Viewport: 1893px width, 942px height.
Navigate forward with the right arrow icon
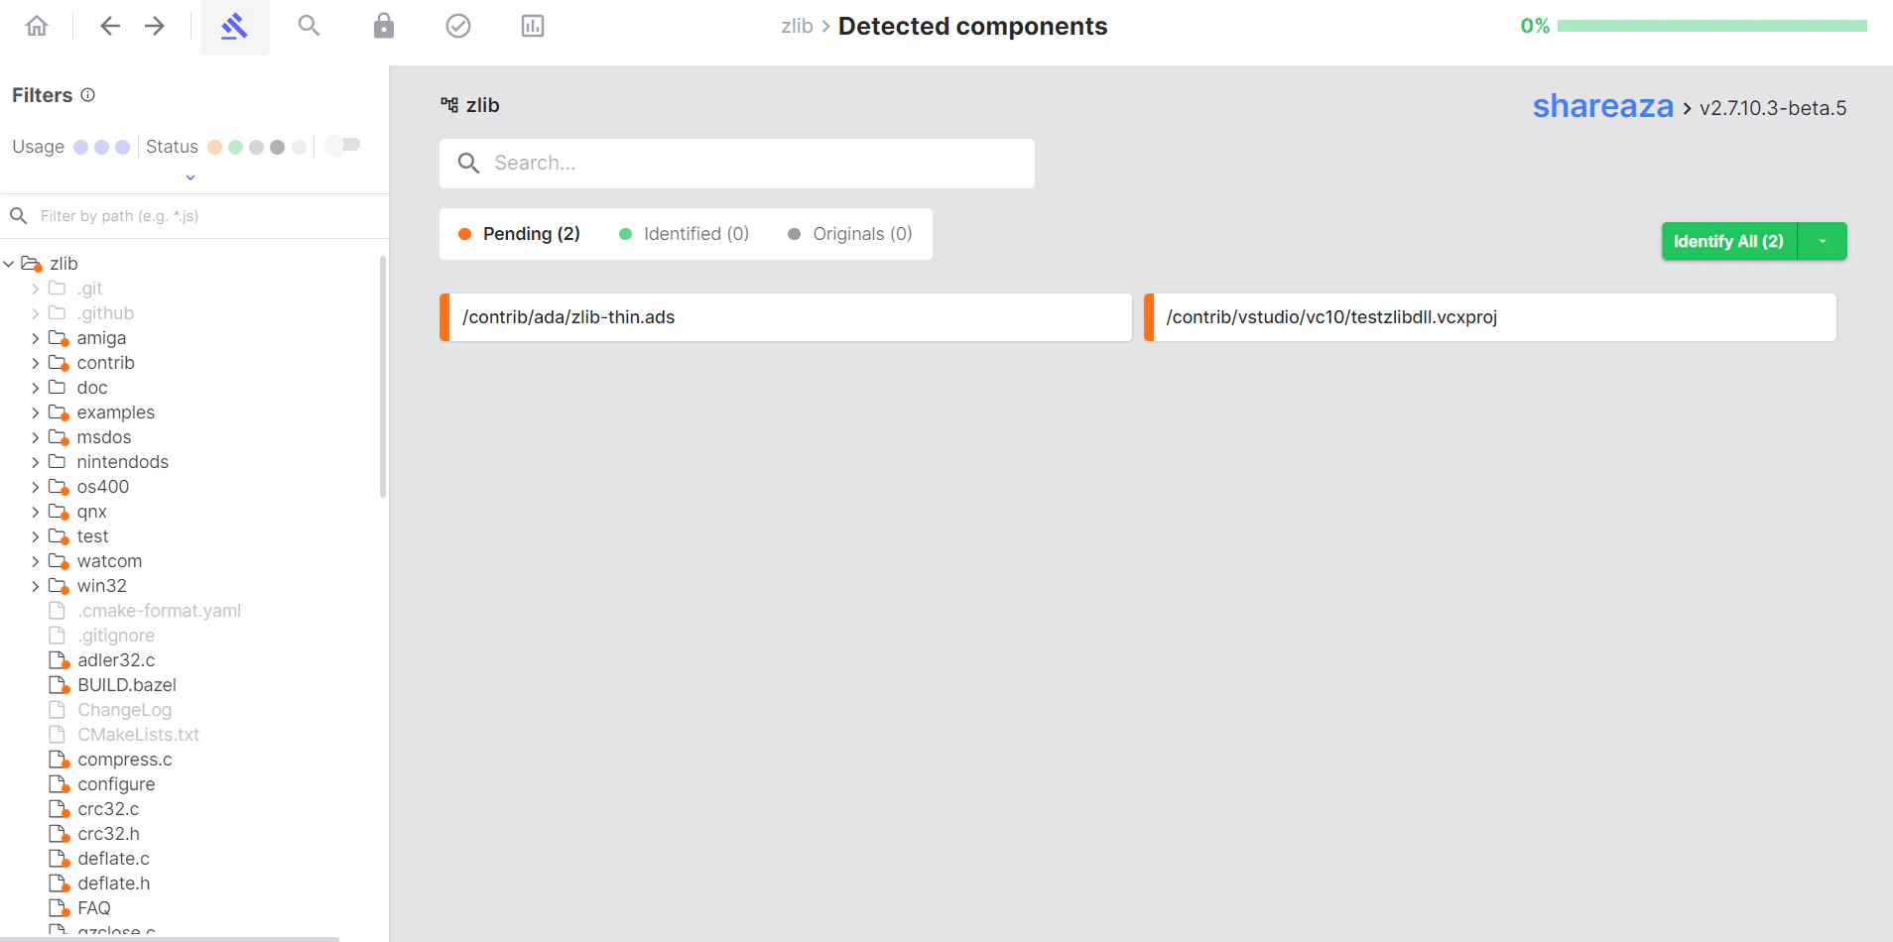(x=156, y=26)
